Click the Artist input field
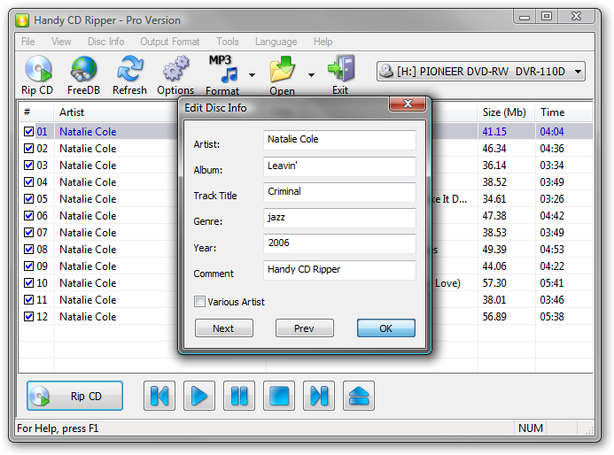 339,140
